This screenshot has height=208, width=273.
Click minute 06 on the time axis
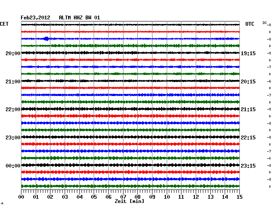[x=108, y=197]
